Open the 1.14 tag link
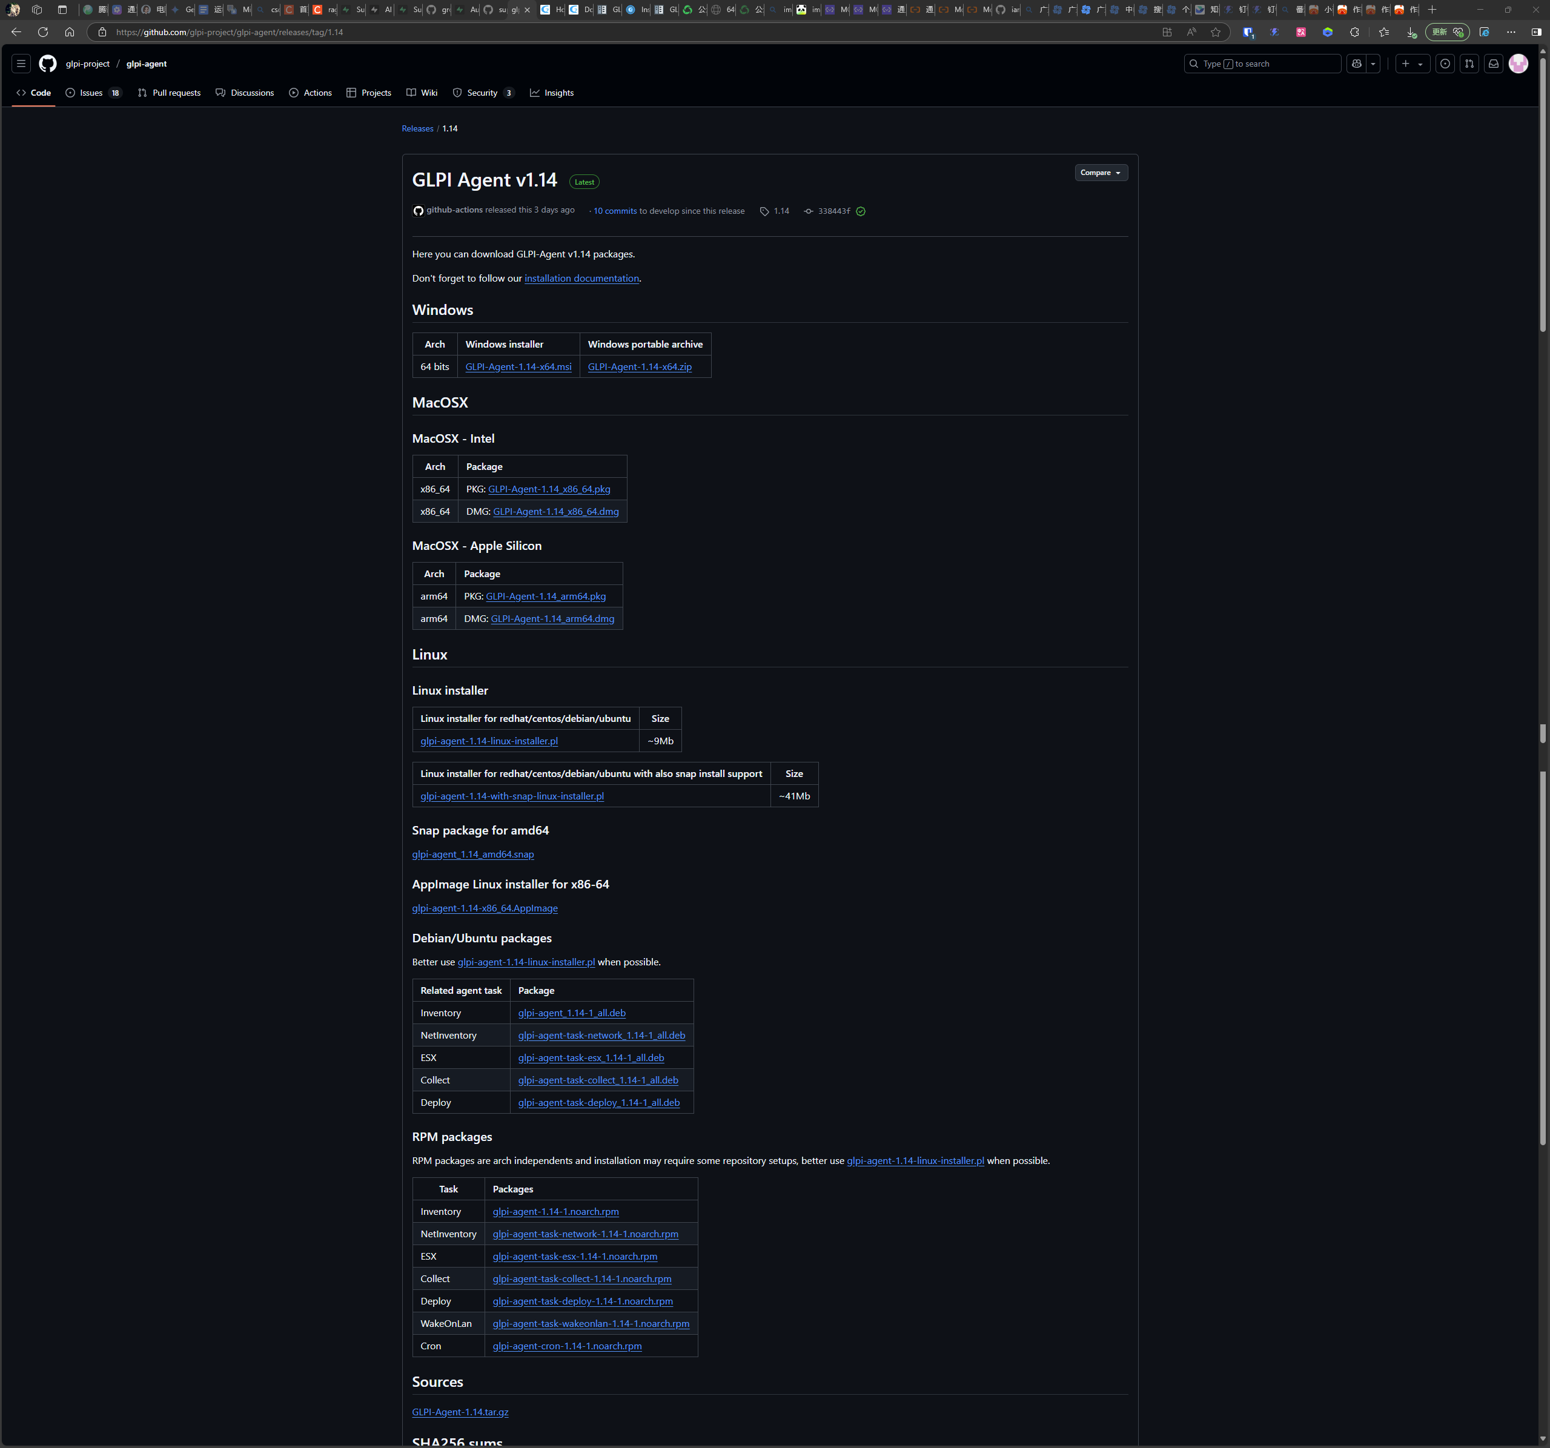The image size is (1550, 1448). 774,211
